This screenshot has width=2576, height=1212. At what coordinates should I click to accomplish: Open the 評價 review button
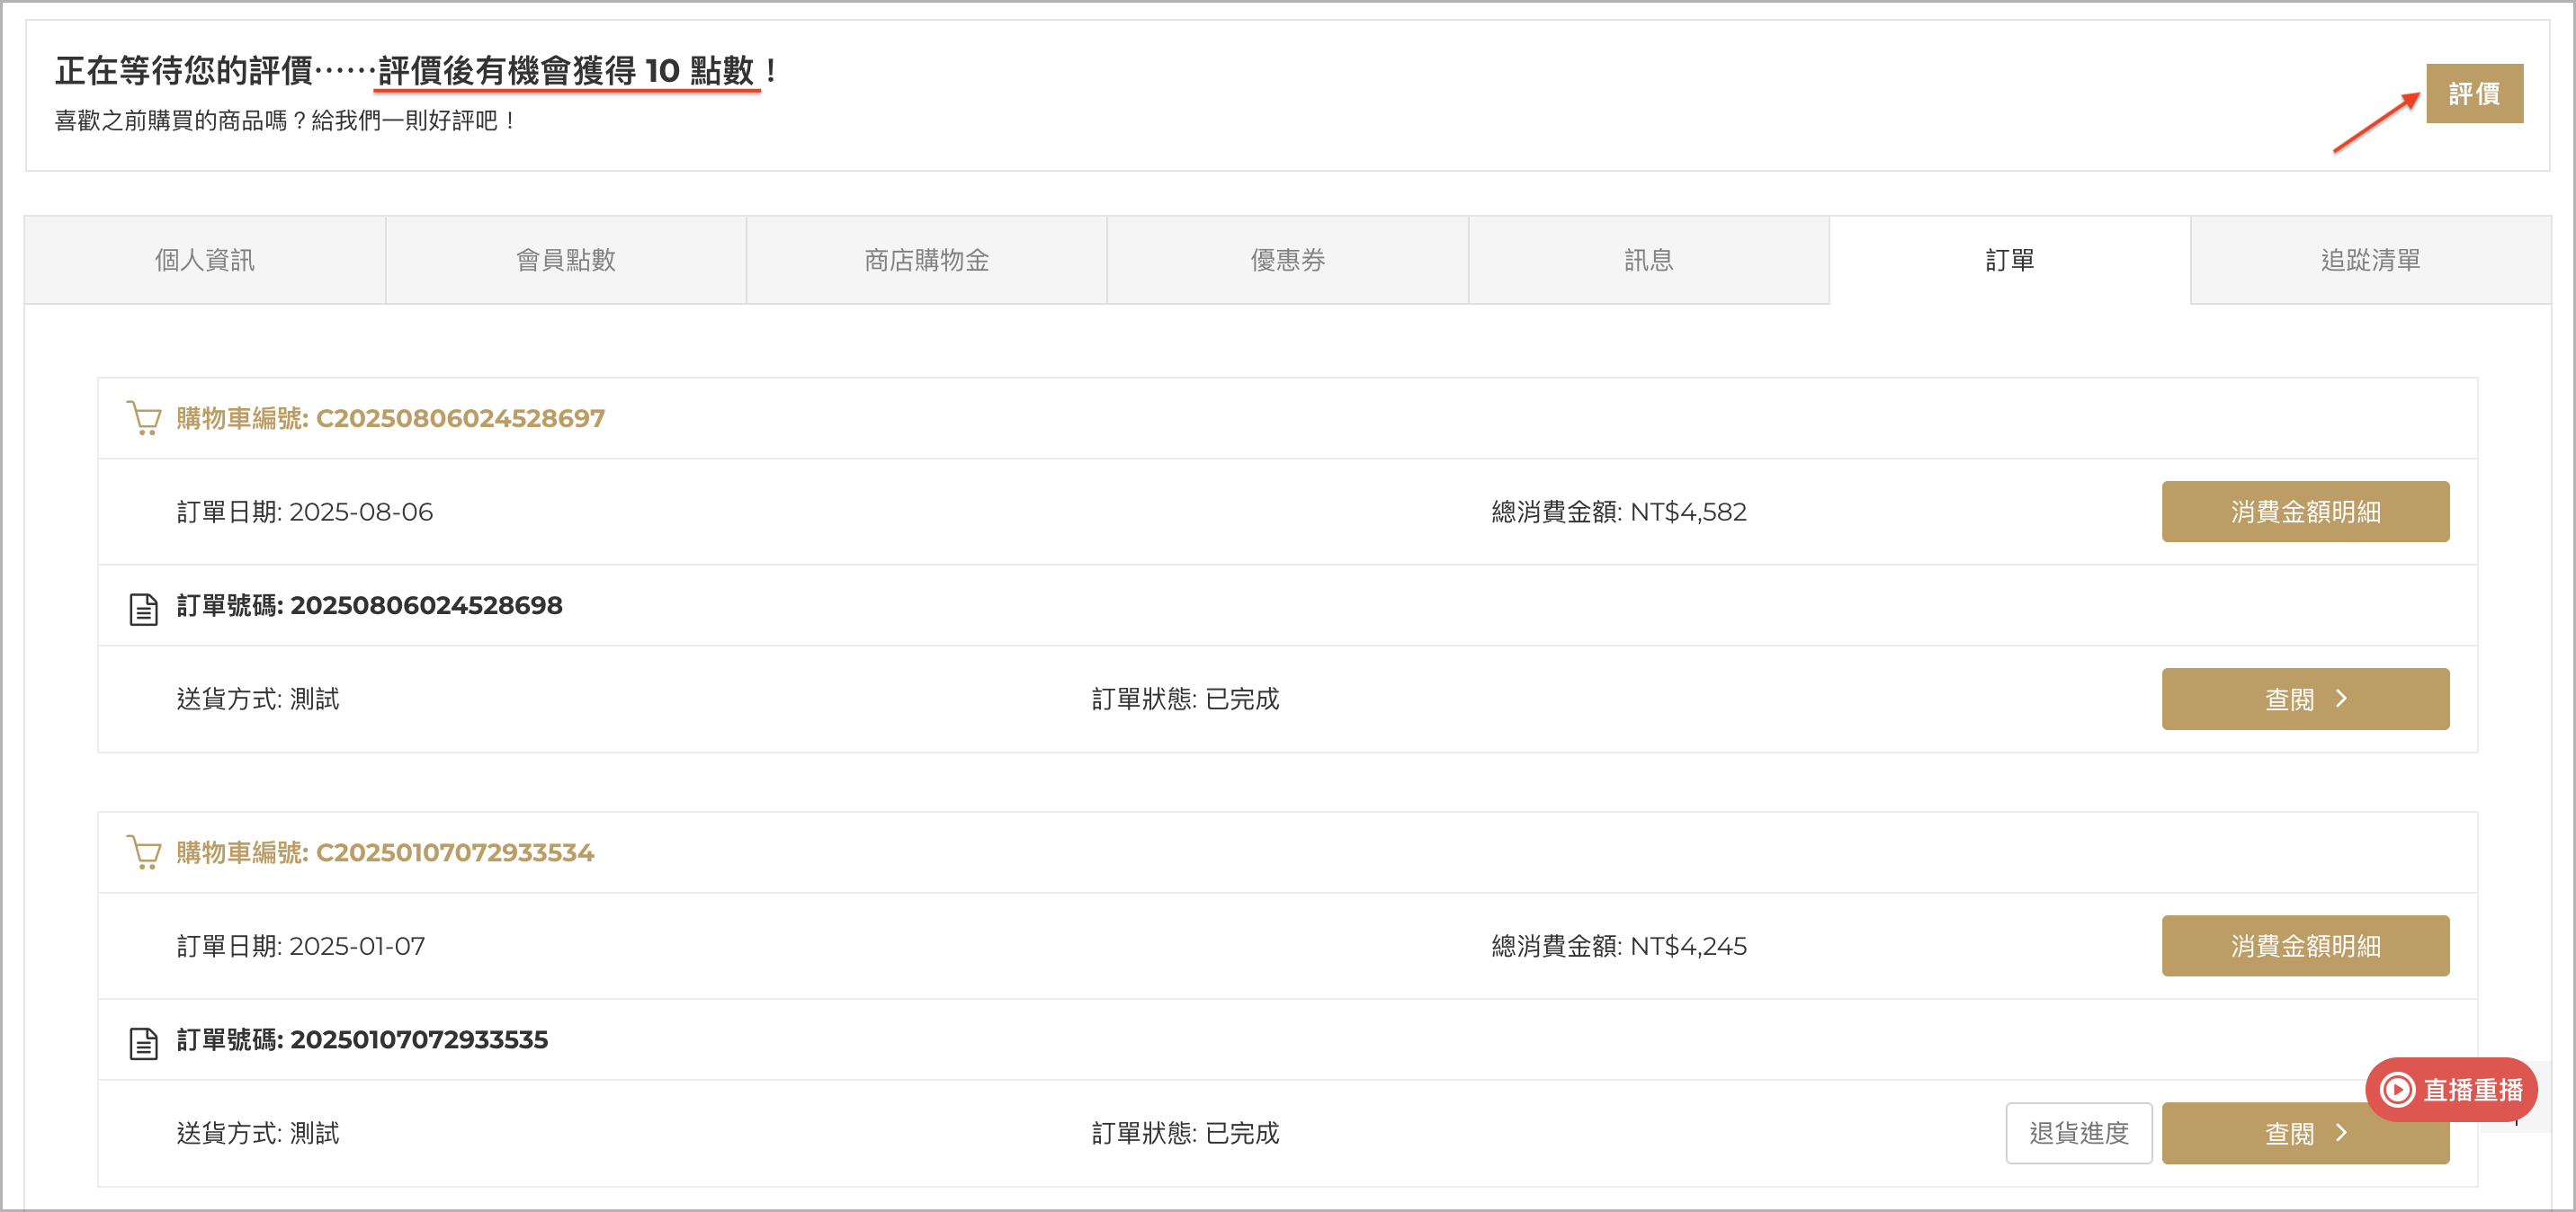(2474, 93)
